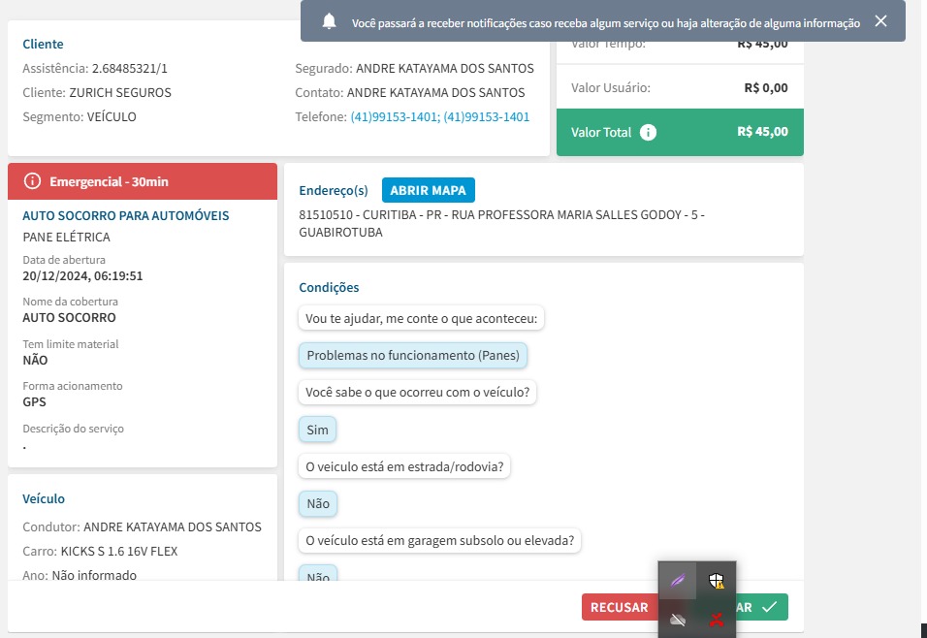Click the alert icon beside Emergencial - 30min
The width and height of the screenshot is (927, 638).
(32, 181)
